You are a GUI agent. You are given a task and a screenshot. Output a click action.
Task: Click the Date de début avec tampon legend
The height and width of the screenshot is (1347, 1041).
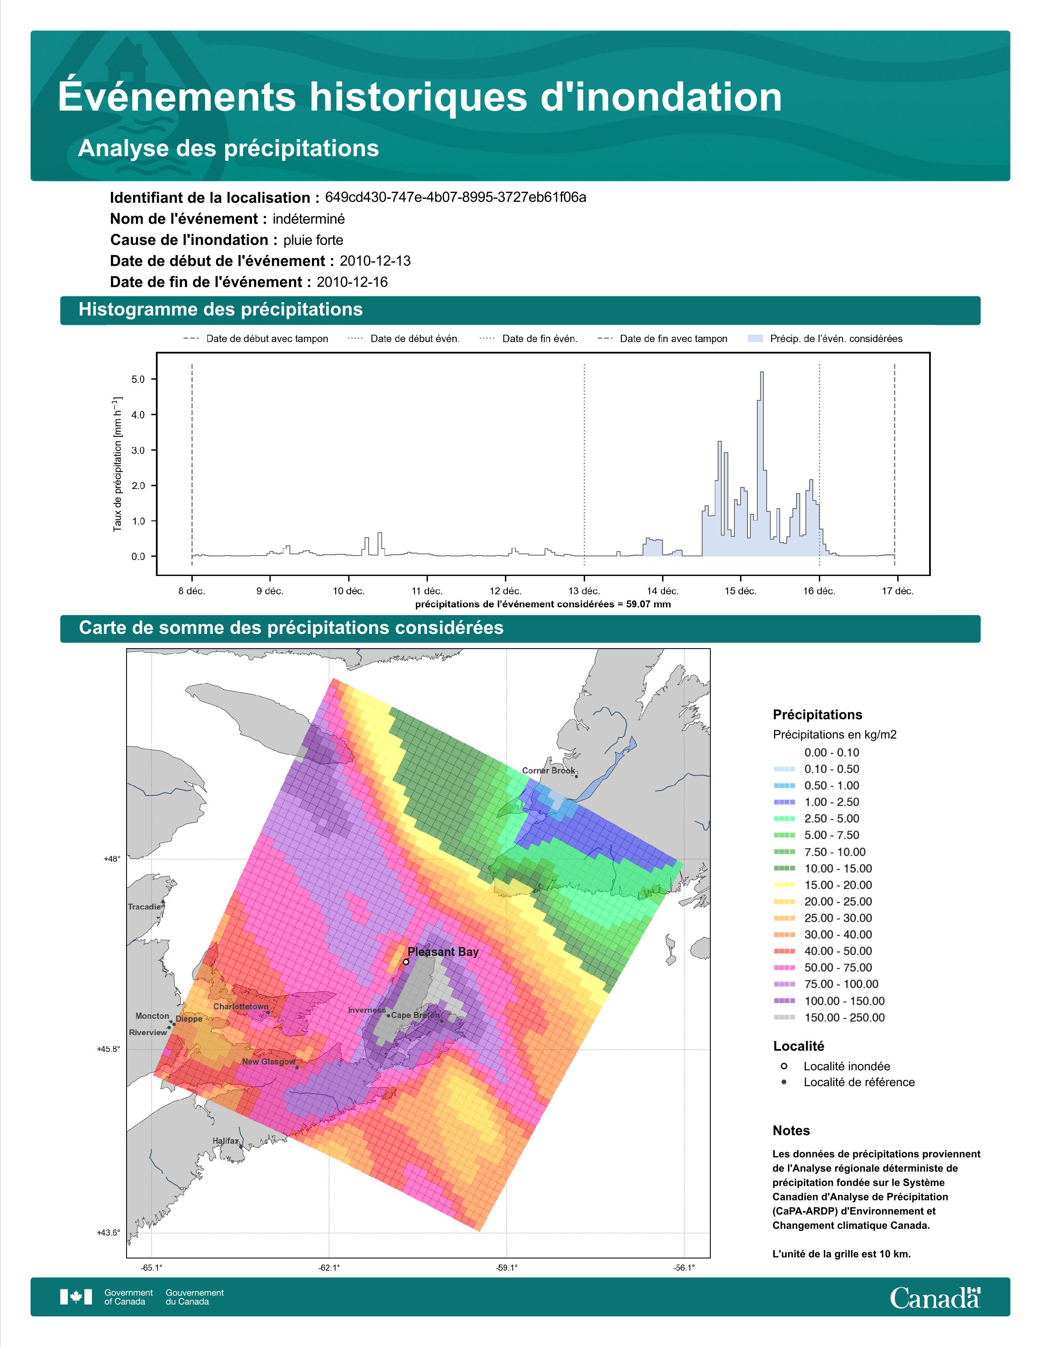coord(255,339)
